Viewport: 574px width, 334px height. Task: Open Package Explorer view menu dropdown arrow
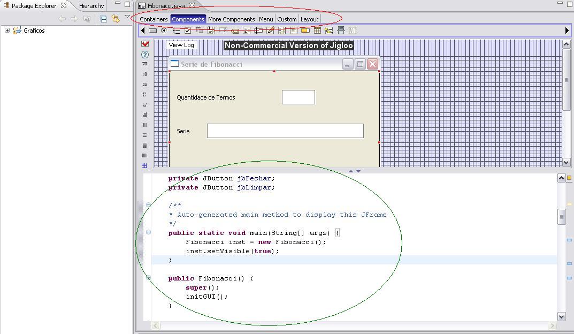[127, 17]
